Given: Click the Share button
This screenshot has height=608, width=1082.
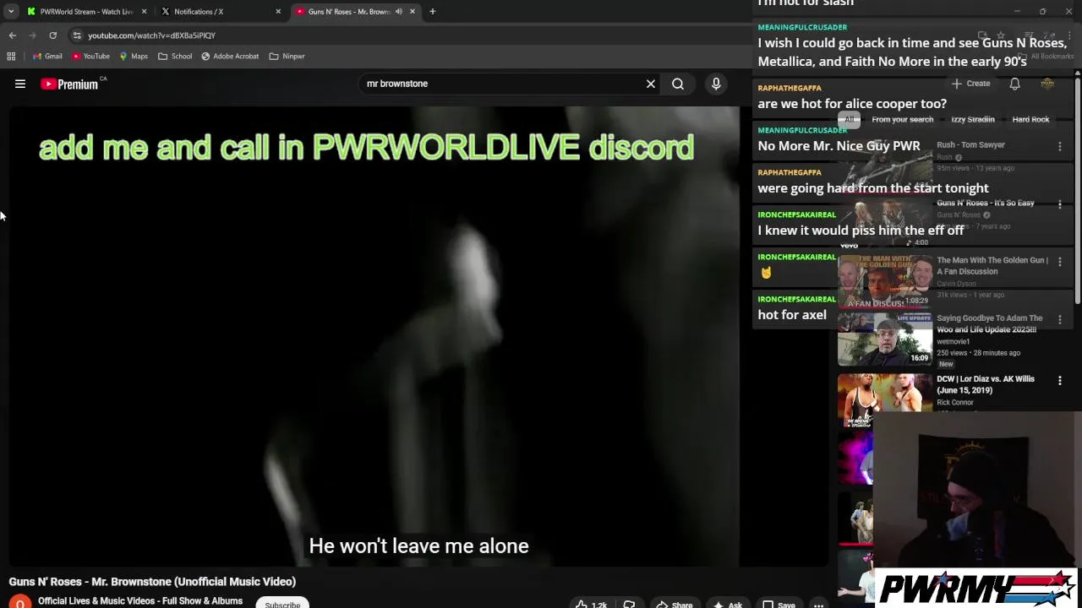Looking at the screenshot, I should pyautogui.click(x=674, y=605).
